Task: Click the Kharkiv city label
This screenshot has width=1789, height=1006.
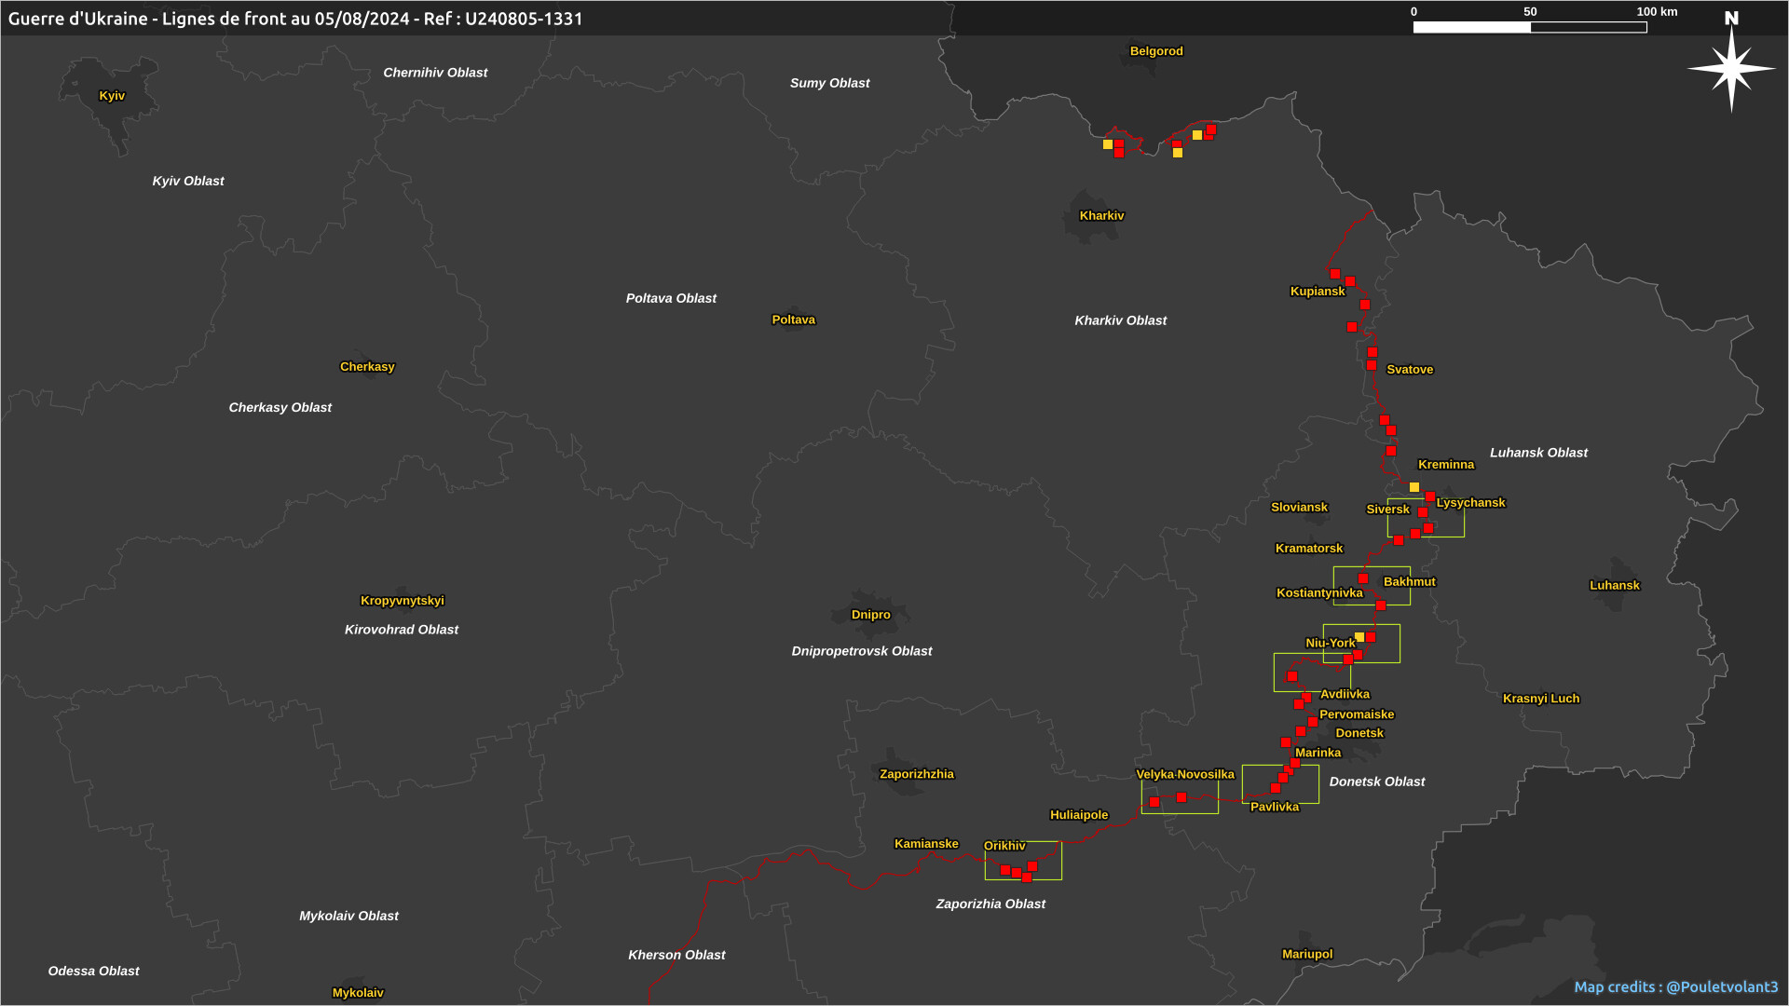Action: [x=1101, y=216]
